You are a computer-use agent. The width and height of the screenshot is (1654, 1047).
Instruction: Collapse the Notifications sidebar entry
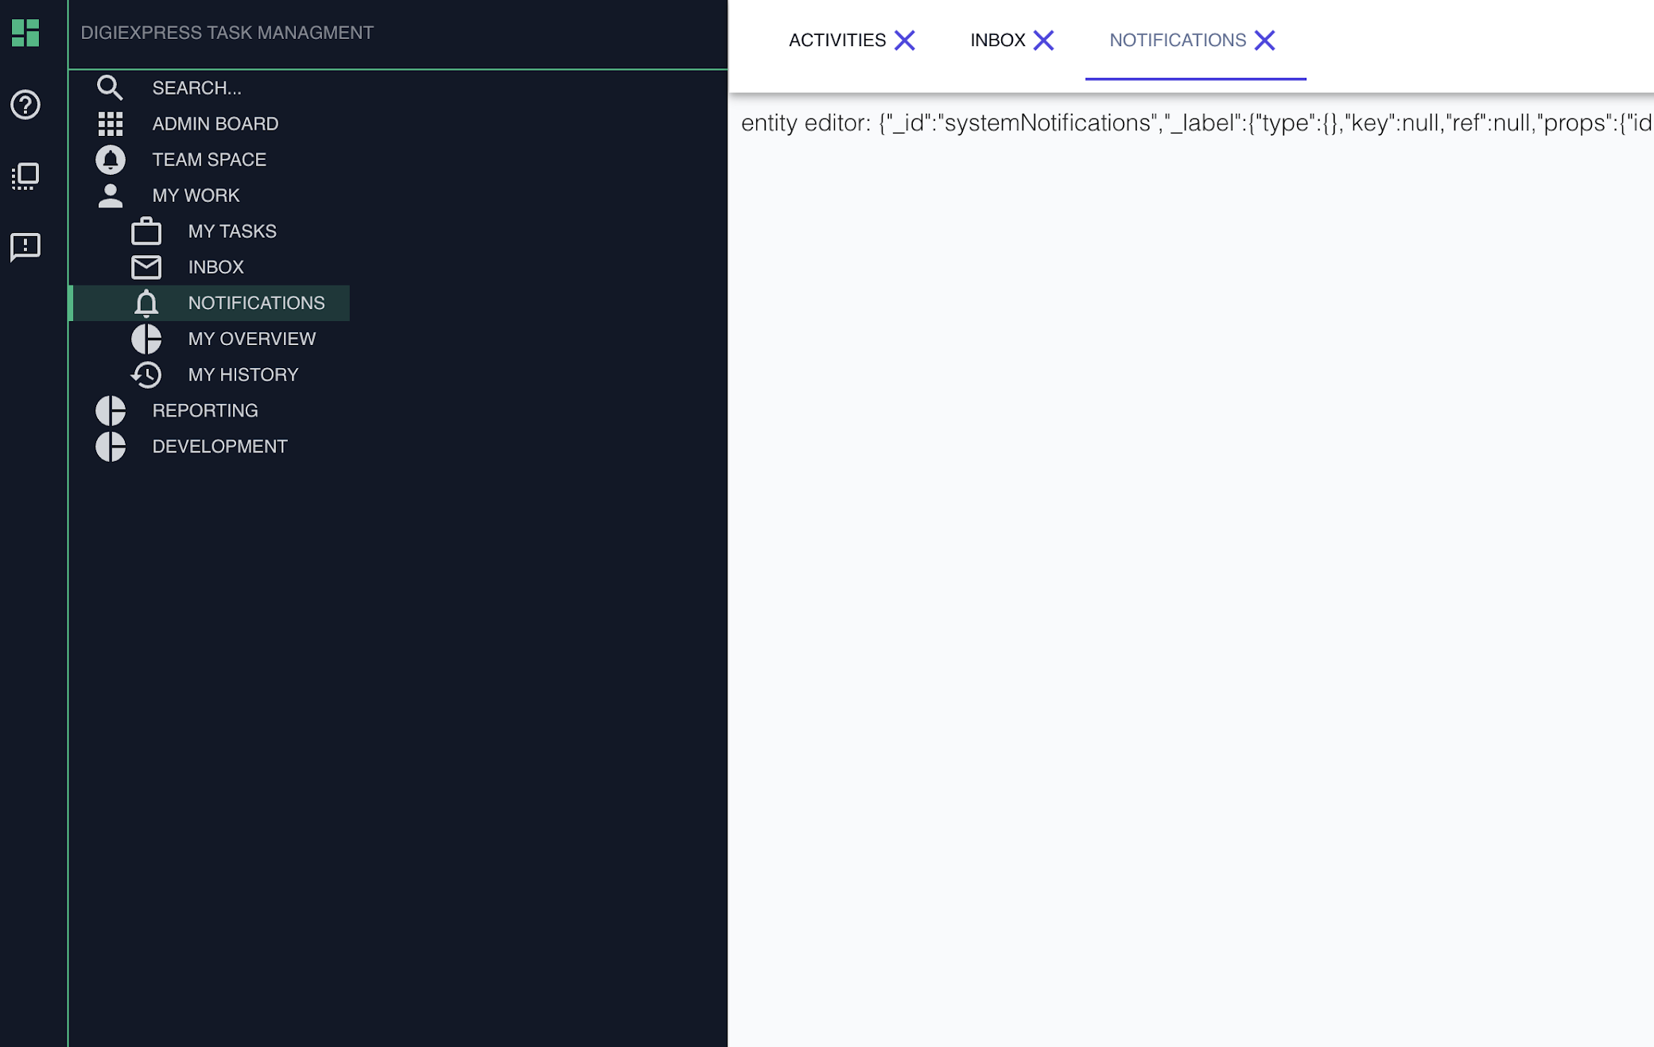pos(256,303)
